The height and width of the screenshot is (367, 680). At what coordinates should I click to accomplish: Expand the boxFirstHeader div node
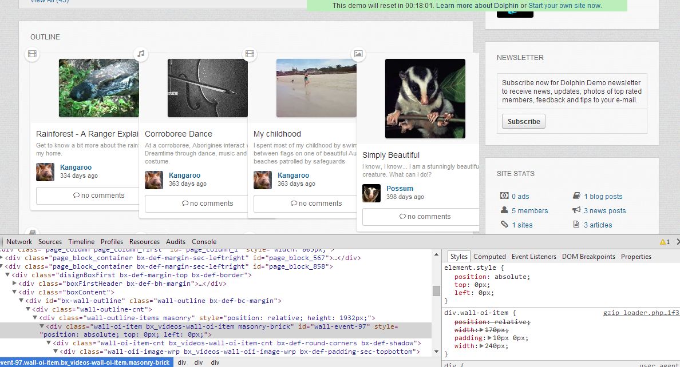coord(15,284)
